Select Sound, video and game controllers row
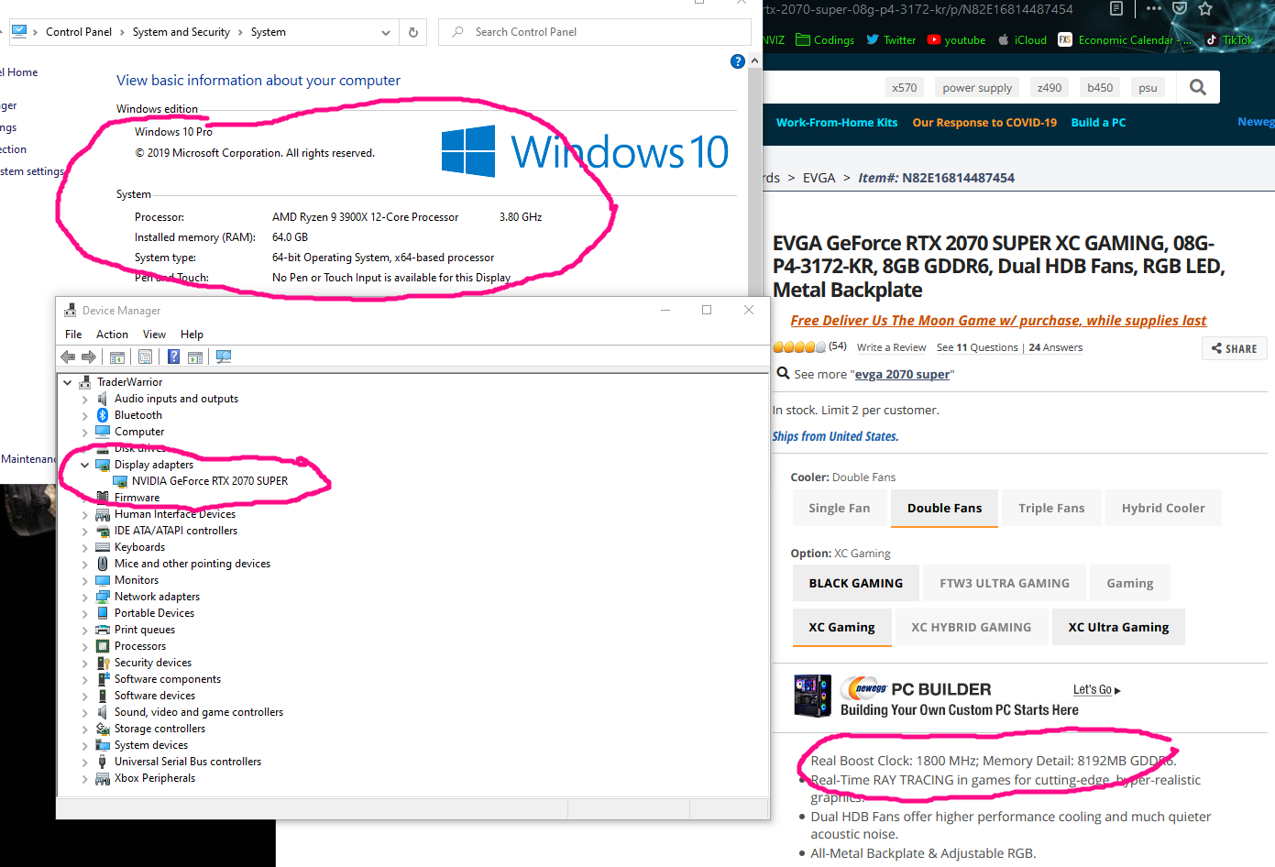This screenshot has height=867, width=1275. 198,712
